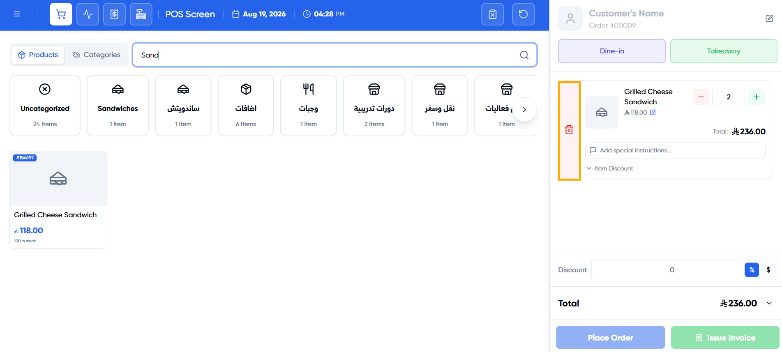Increase the quantity with the plus button

(x=757, y=97)
